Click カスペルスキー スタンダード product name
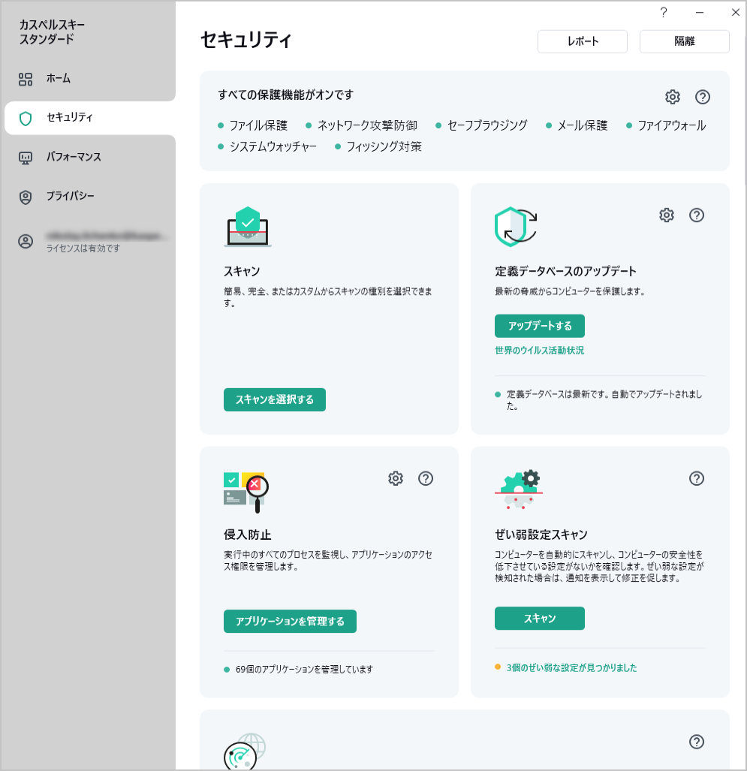The width and height of the screenshot is (747, 771). [x=52, y=32]
